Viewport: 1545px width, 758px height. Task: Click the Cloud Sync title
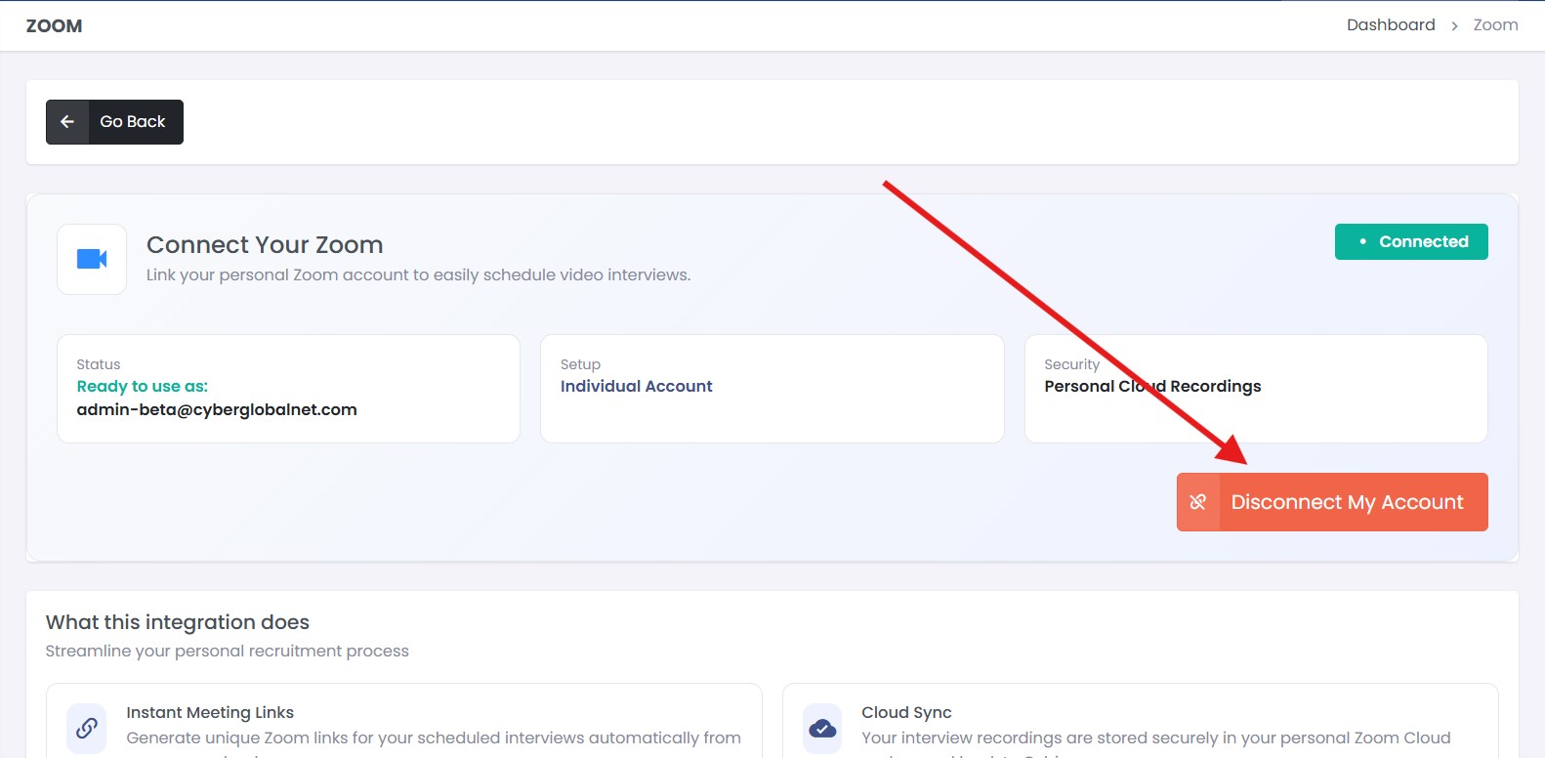pyautogui.click(x=906, y=713)
